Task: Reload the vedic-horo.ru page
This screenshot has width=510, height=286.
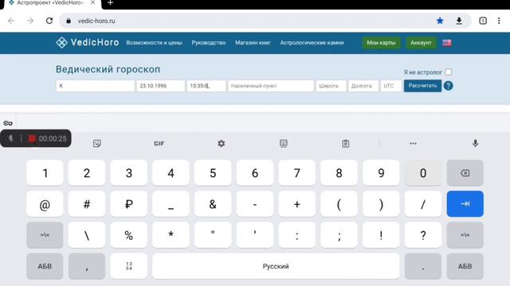Action: (x=49, y=21)
